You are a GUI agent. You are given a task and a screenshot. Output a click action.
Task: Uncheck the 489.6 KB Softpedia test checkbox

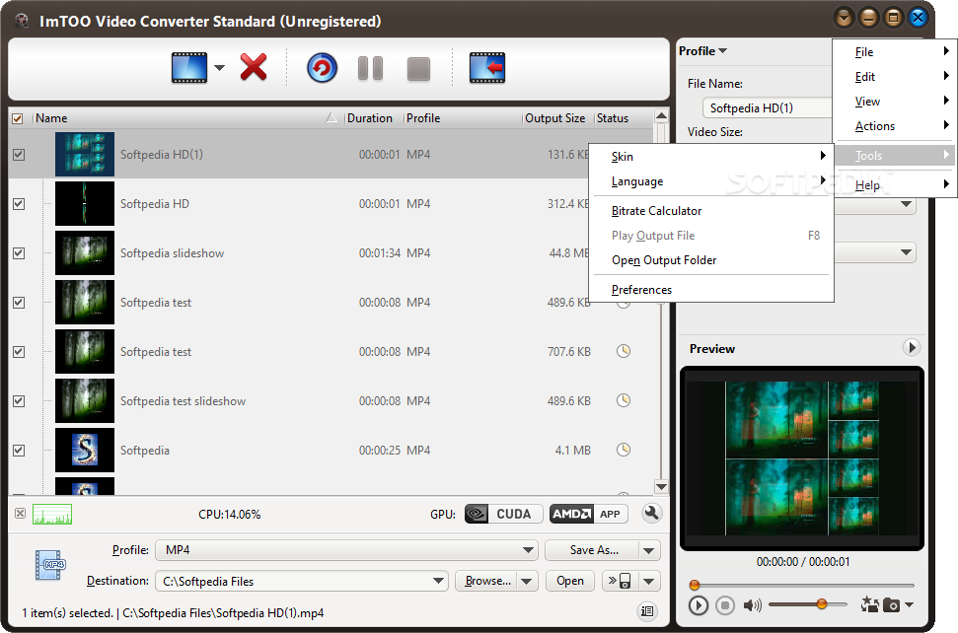pos(19,302)
